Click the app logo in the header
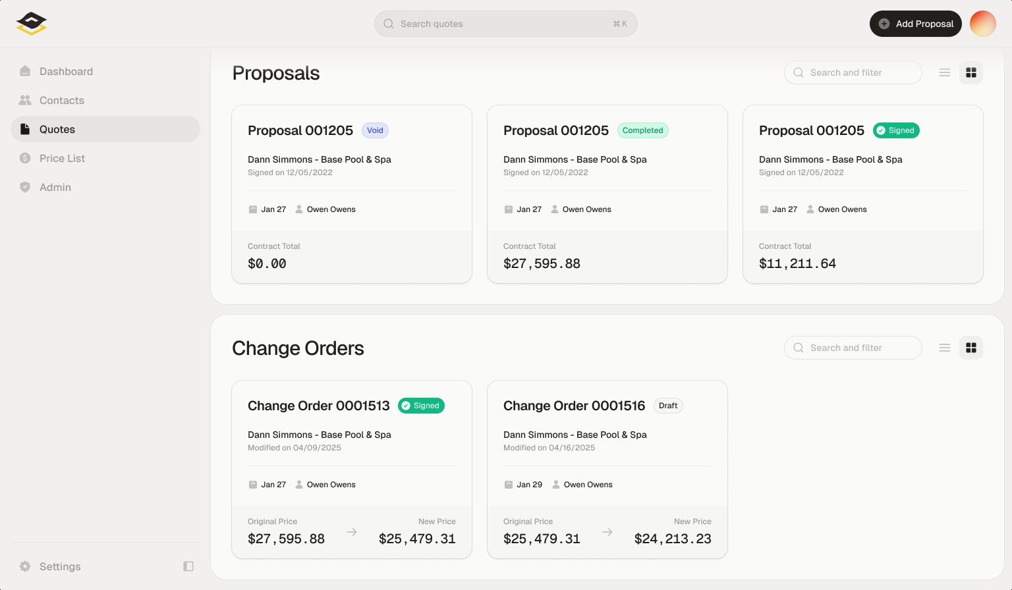Image resolution: width=1012 pixels, height=590 pixels. [x=32, y=24]
